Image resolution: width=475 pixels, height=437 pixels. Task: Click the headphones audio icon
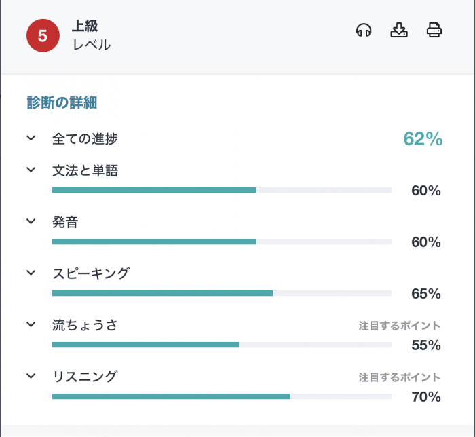tap(364, 31)
